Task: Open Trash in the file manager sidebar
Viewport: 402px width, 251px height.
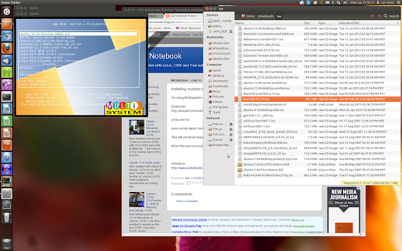Action: coord(214,112)
